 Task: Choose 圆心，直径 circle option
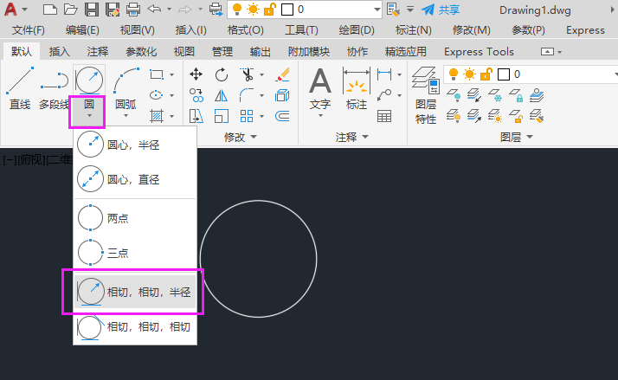pos(135,179)
